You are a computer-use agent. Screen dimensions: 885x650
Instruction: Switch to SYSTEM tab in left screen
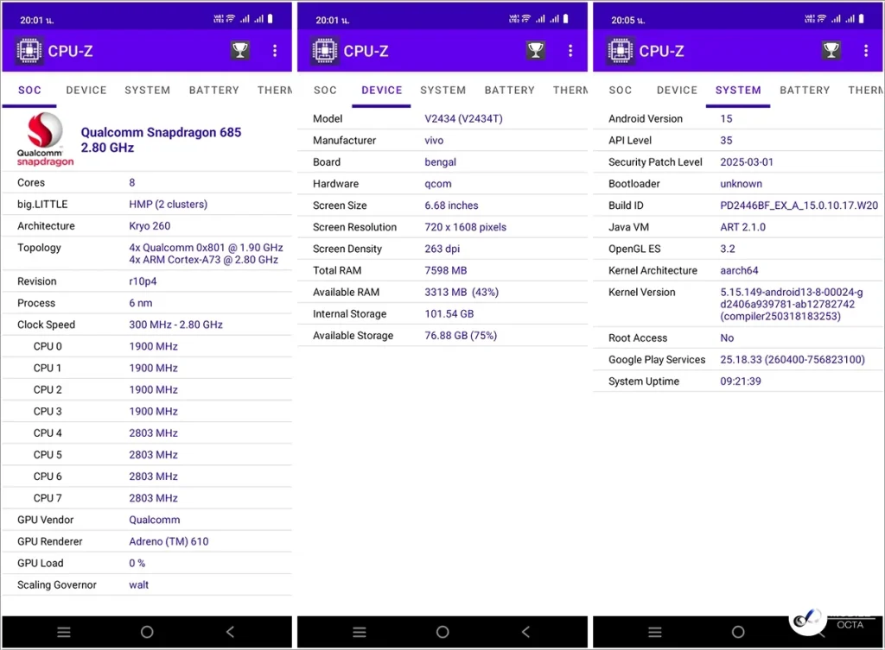(147, 90)
